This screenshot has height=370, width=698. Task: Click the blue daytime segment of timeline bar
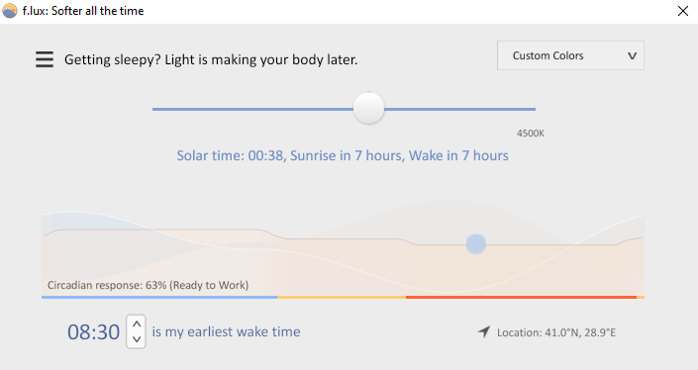tap(159, 297)
